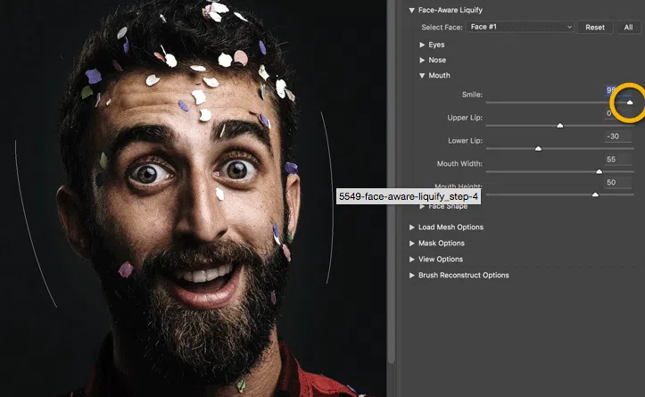Expand the Nose section
The height and width of the screenshot is (397, 645).
click(x=422, y=60)
